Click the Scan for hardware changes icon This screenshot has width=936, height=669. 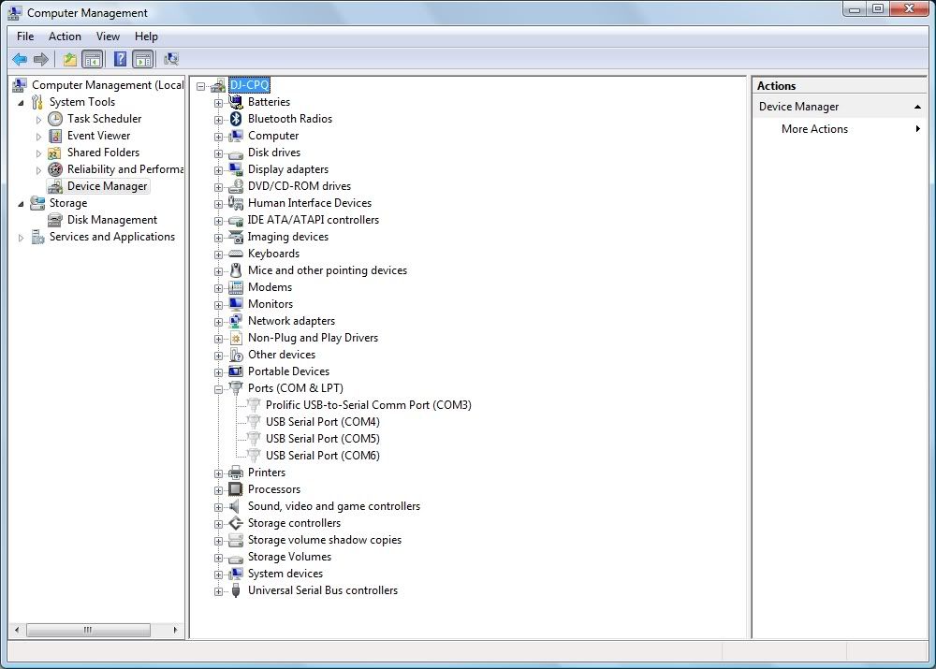coord(171,59)
